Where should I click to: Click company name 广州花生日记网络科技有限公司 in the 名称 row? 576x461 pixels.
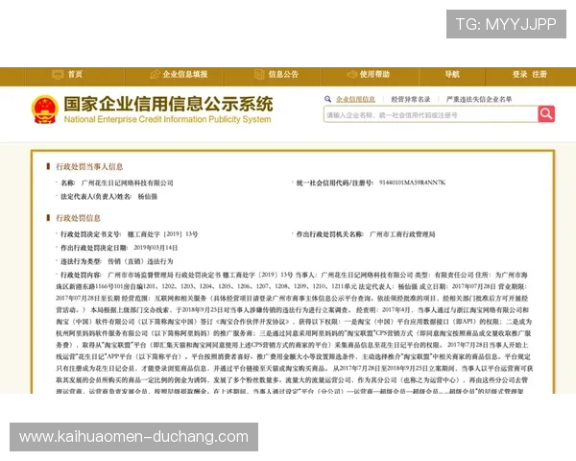pyautogui.click(x=127, y=183)
